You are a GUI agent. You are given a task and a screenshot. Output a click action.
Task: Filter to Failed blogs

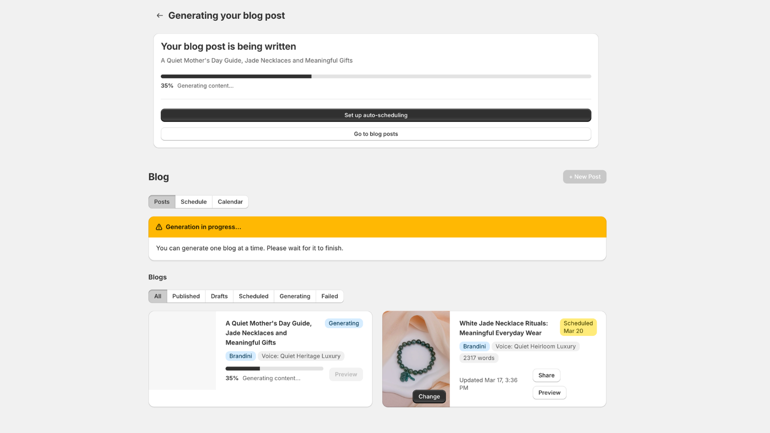pos(330,296)
